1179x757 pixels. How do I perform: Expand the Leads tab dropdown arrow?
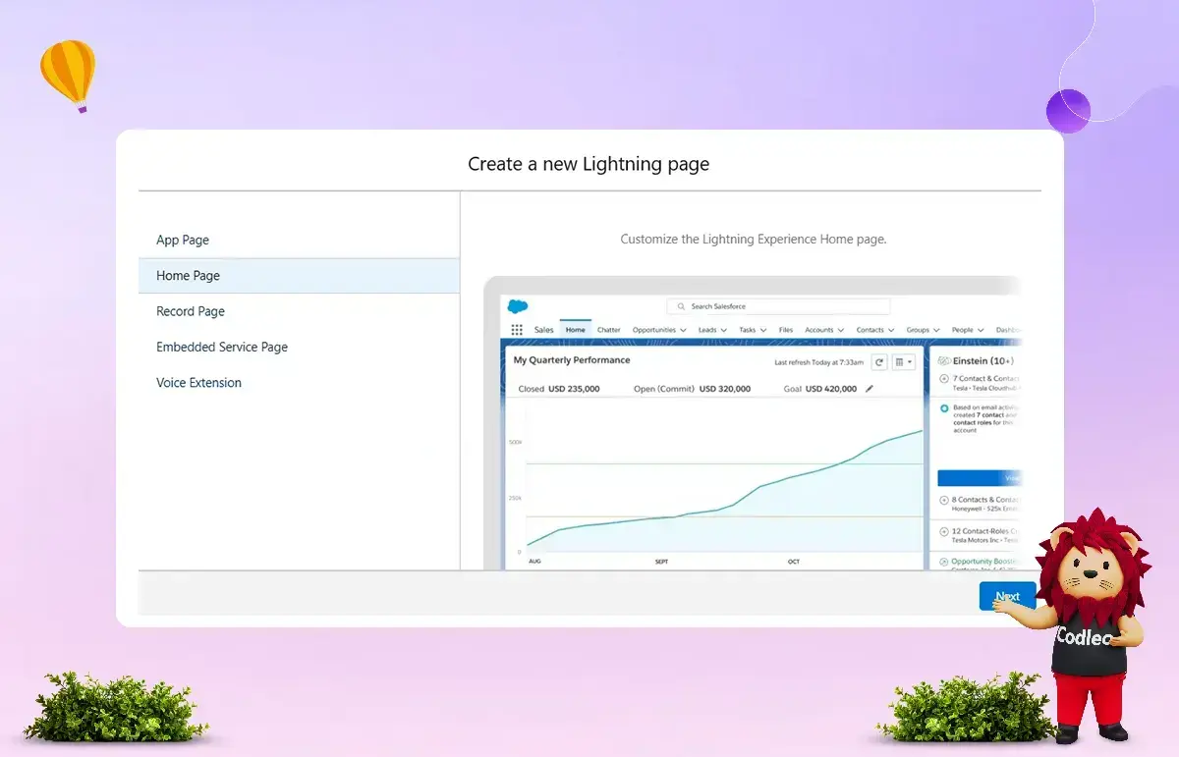(x=723, y=331)
